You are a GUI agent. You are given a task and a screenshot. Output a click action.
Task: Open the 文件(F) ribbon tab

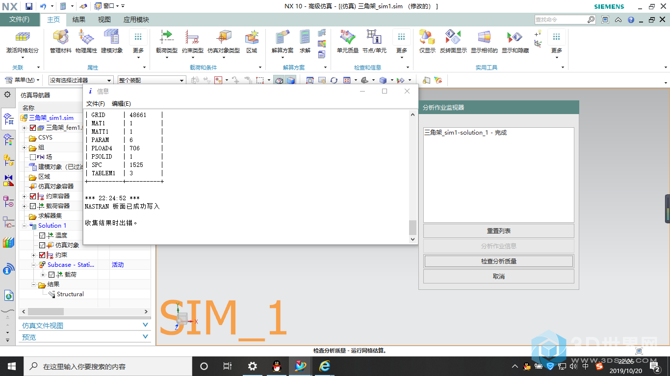(x=20, y=20)
